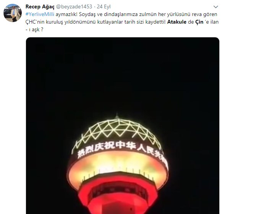Viewport: 256px width, 214px height.
Task: Click the bold Atakule keyword
Action: pyautogui.click(x=177, y=22)
